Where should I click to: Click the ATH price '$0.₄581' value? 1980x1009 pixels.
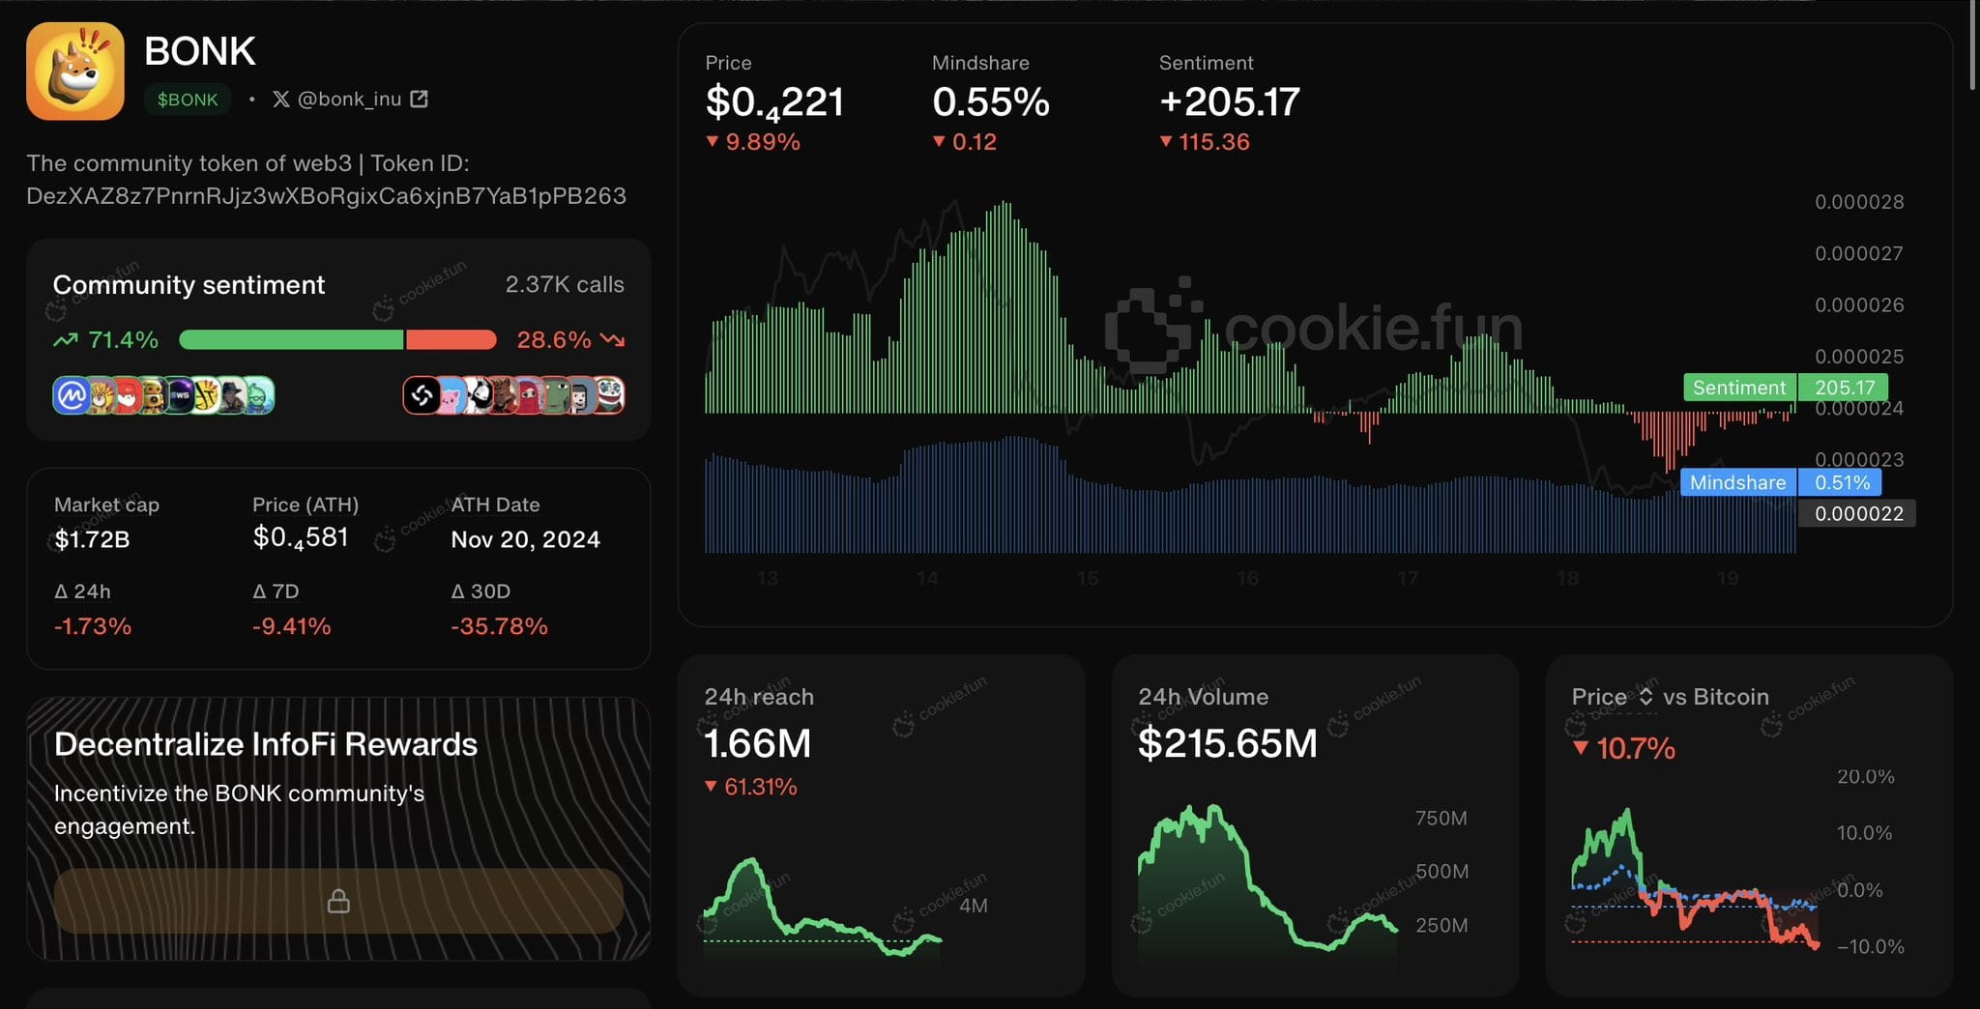point(301,538)
